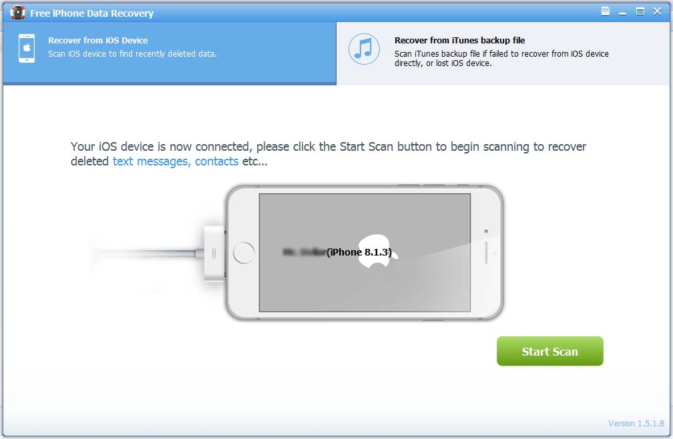Open the menu document icon in title bar
Image resolution: width=673 pixels, height=439 pixels.
[x=606, y=11]
